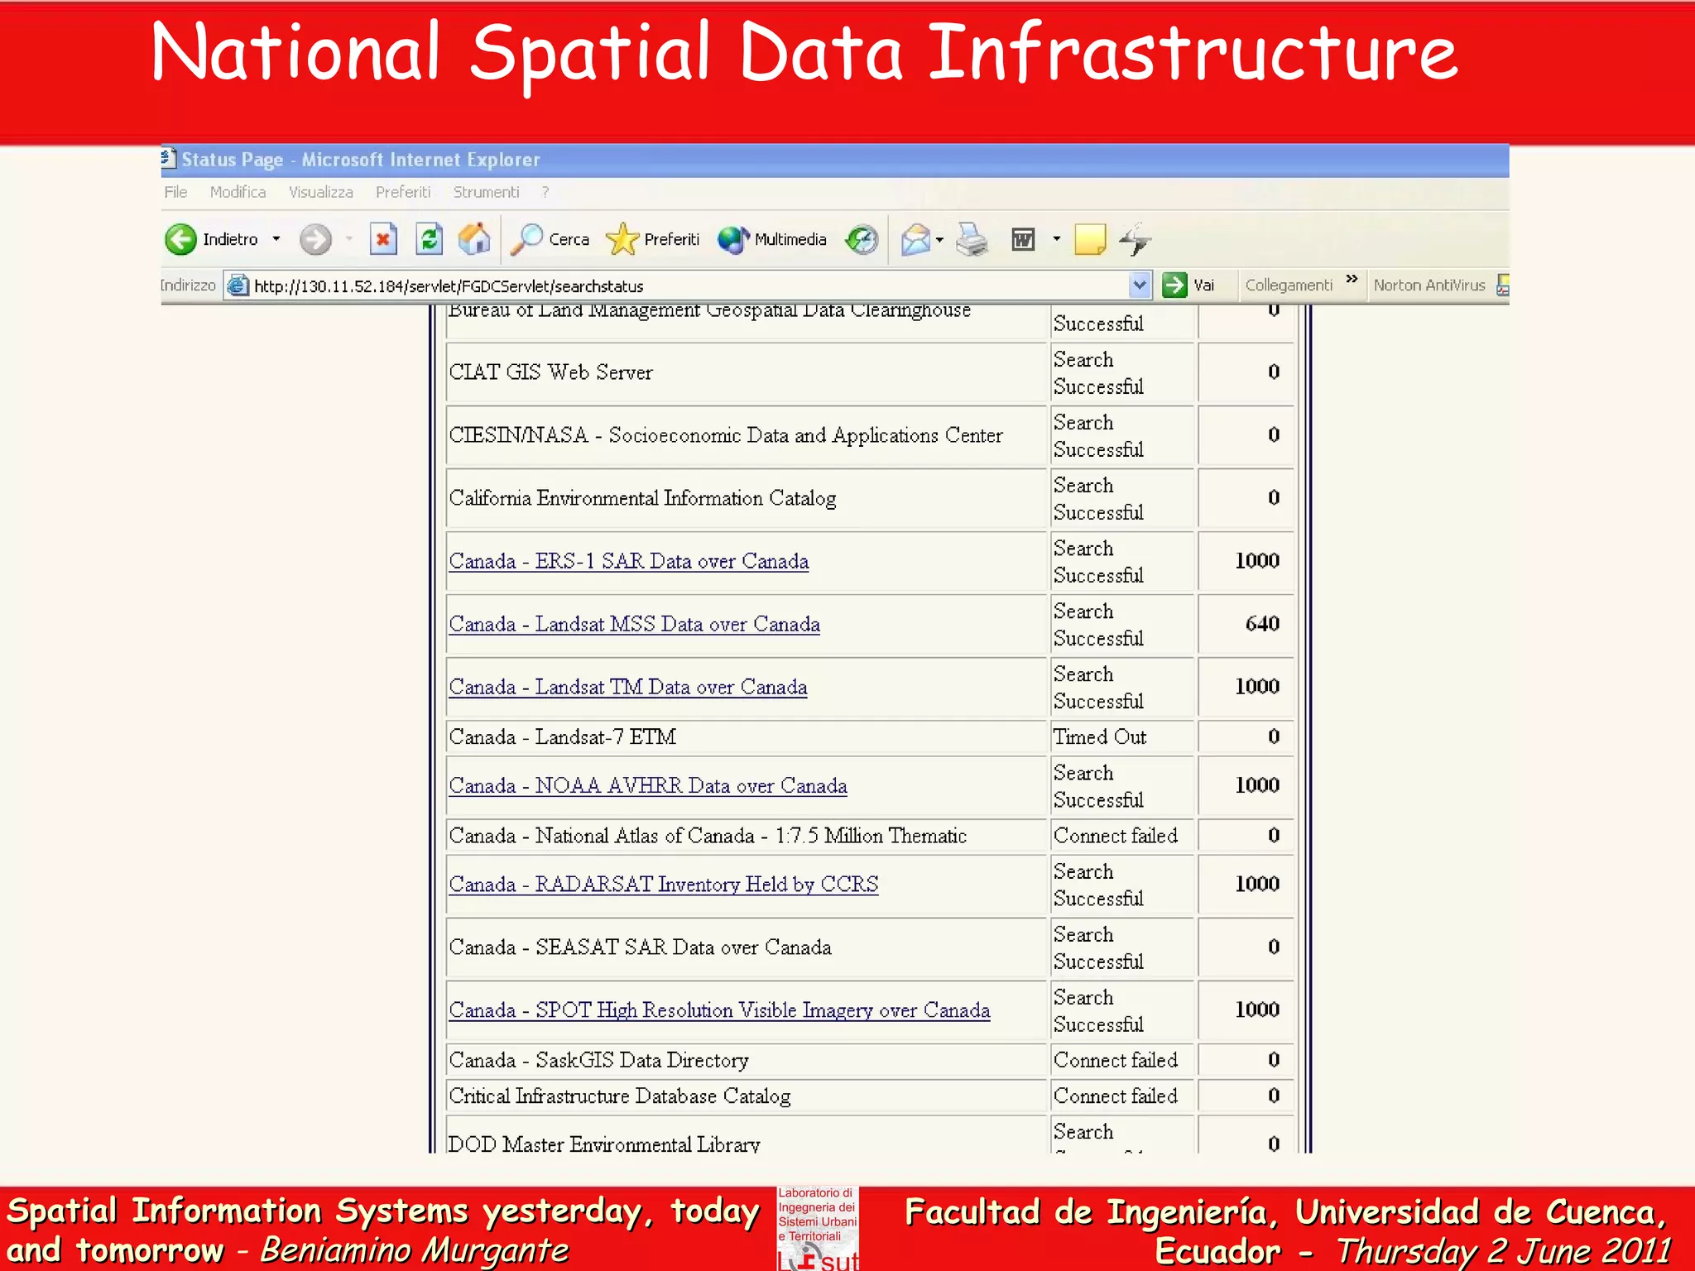Click the Collegamenti links toolbar label
The image size is (1695, 1271).
pos(1289,285)
